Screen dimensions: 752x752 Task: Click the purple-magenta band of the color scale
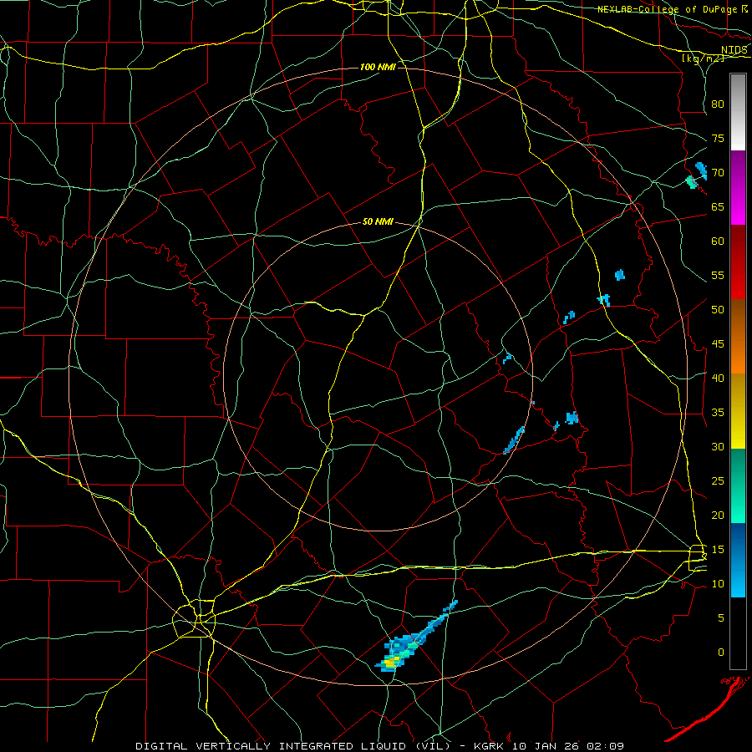click(x=738, y=188)
